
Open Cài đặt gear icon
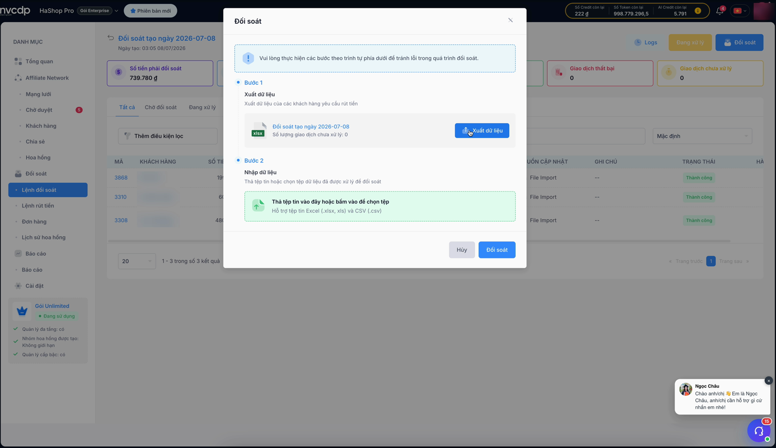18,286
